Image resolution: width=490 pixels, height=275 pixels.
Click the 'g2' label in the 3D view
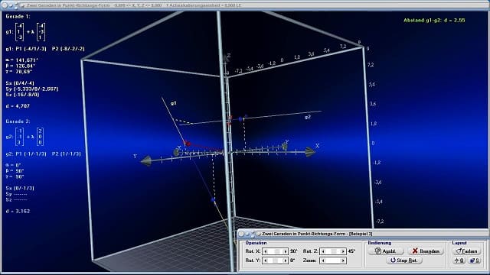[308, 117]
